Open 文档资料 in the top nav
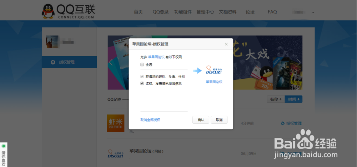This screenshot has width=357, height=167. 228,12
